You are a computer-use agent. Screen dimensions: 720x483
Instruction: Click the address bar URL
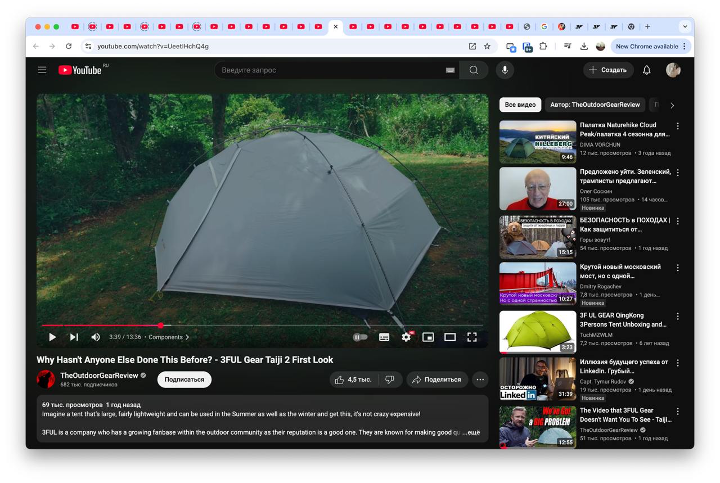[x=153, y=46]
